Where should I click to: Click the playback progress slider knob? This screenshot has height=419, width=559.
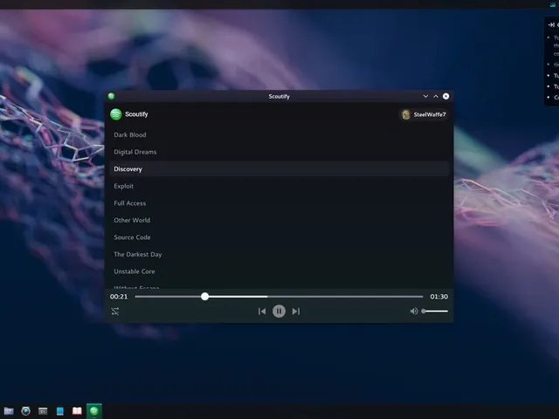click(x=204, y=297)
